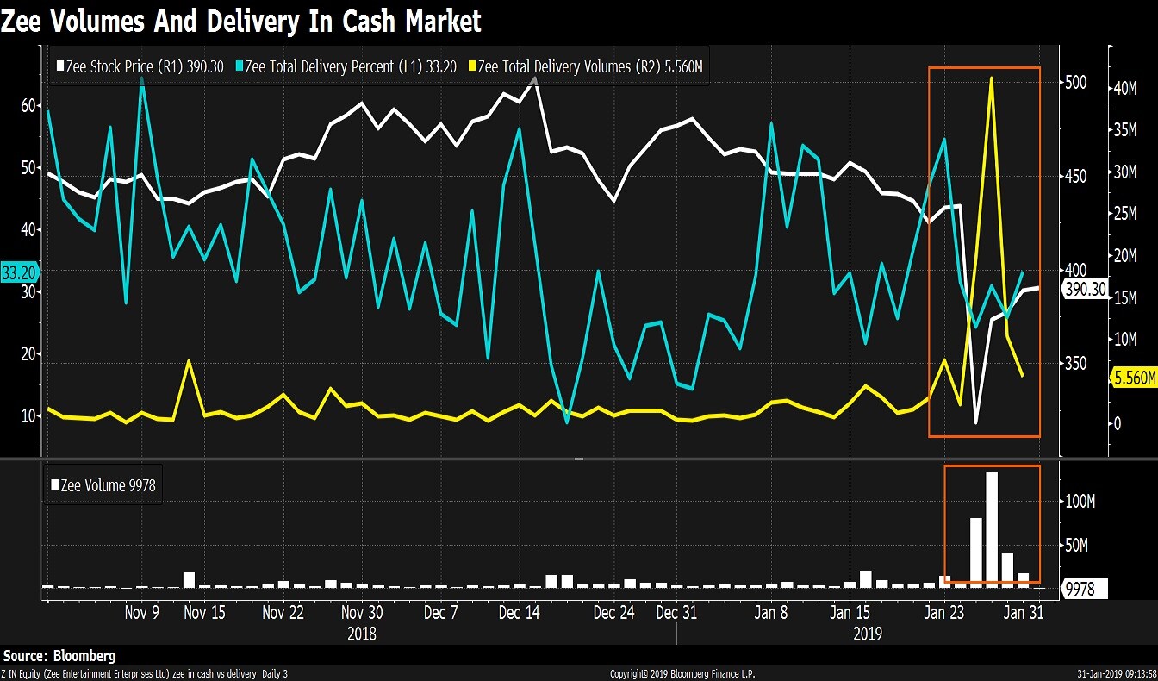Click the white 390.30 price tag
The image size is (1158, 681).
point(1085,291)
